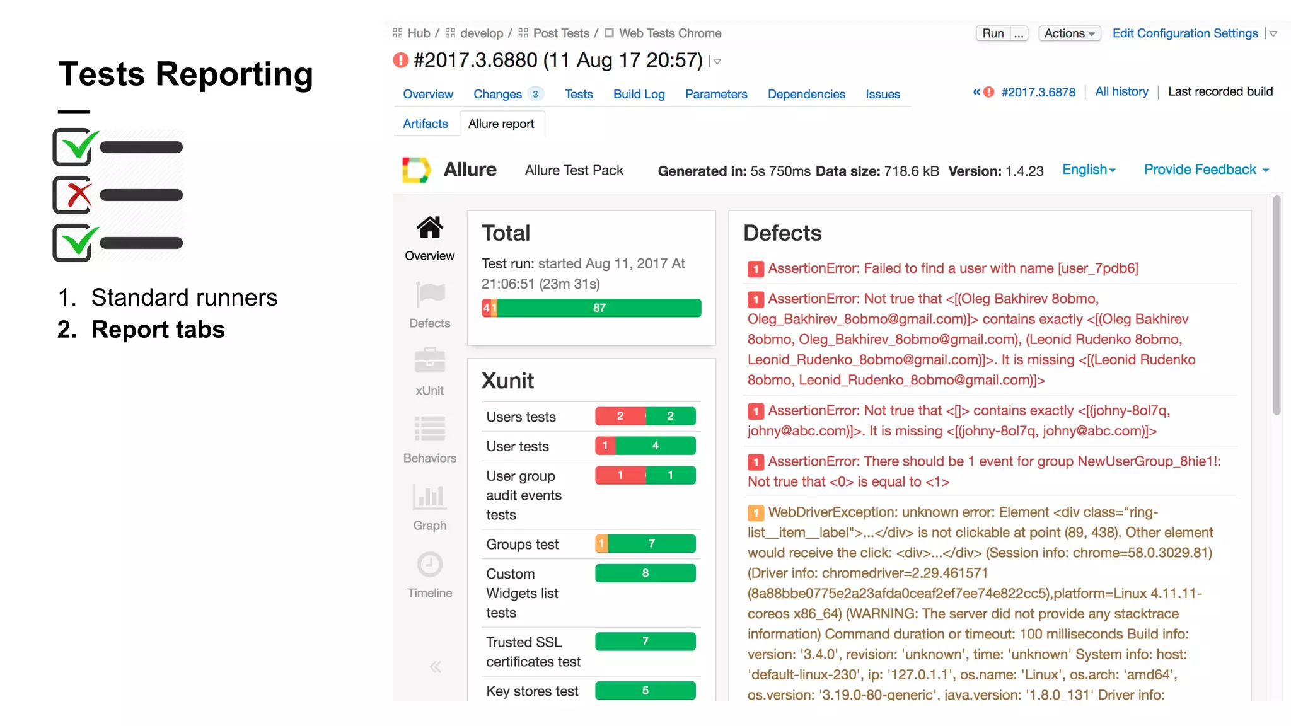Switch to the Tests tab
Viewport: 1291px width, 726px height.
click(579, 94)
